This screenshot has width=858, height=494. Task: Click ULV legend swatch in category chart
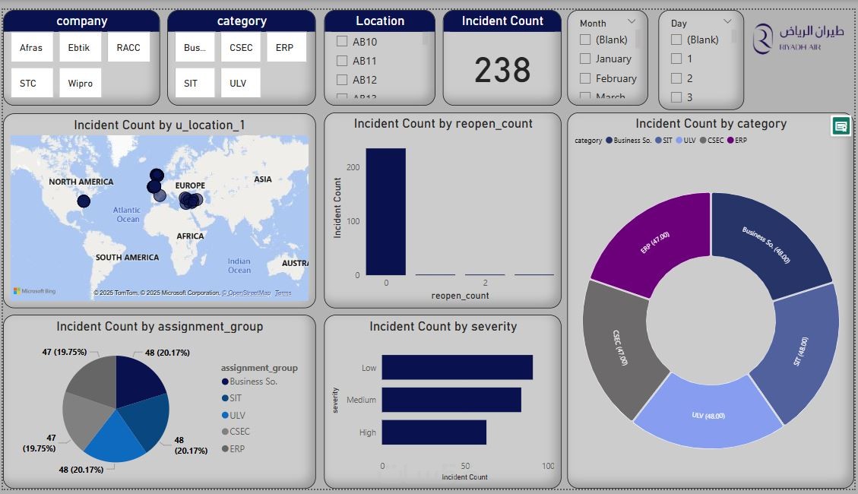[x=679, y=141]
